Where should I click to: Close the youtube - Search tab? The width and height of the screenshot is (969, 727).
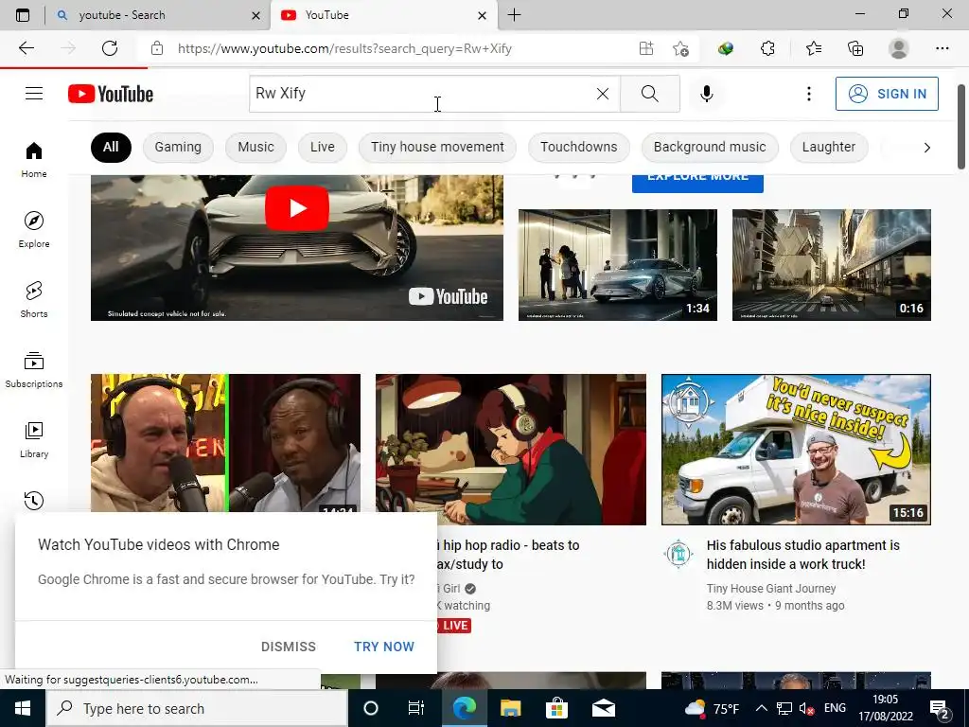(255, 15)
